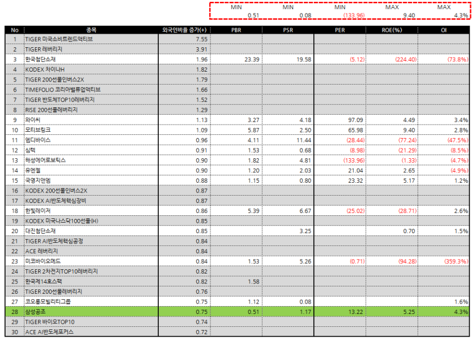
Task: Select 엠디바이스 OI value (47.5%)
Action: (x=458, y=140)
